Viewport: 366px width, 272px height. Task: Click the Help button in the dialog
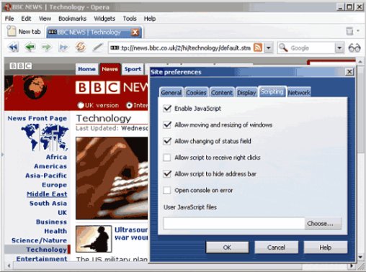point(326,248)
